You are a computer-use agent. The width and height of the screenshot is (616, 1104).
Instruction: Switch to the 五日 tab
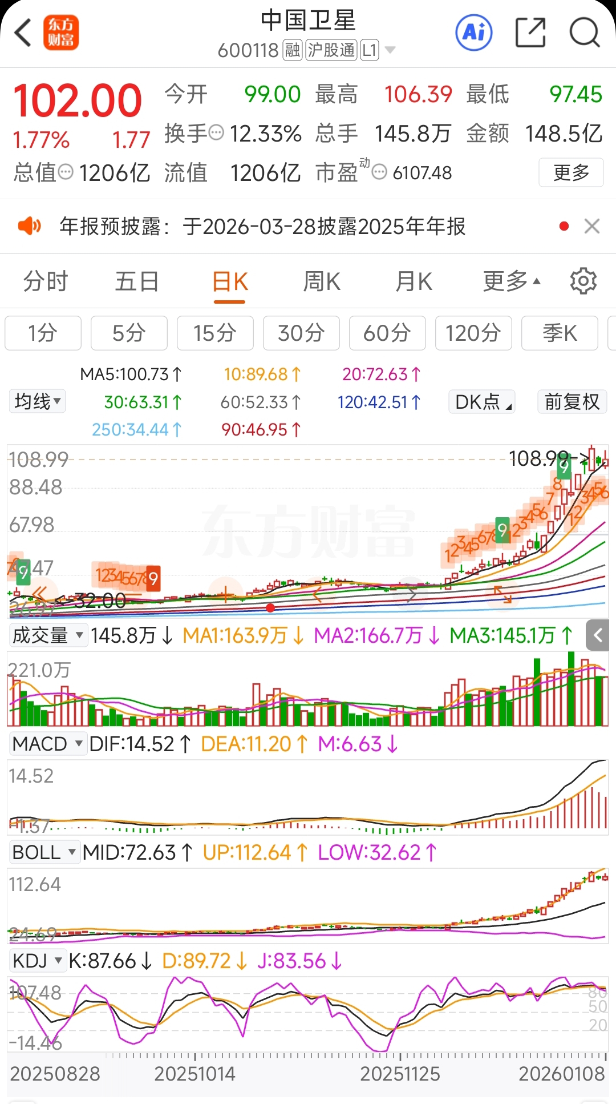[137, 281]
